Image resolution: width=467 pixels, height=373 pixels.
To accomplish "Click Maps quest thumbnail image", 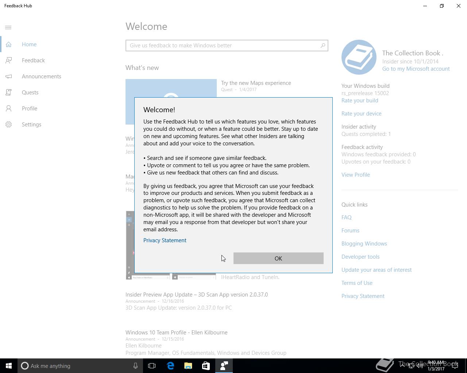I will [171, 88].
